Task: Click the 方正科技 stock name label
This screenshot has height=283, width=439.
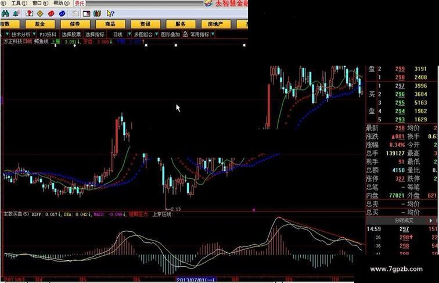Action: pos(13,41)
